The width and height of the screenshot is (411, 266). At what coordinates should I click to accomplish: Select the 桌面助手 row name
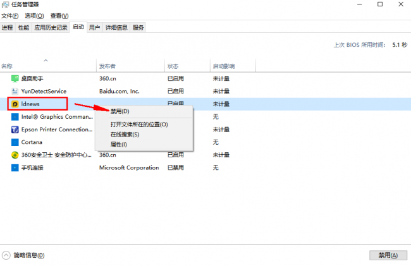[32, 78]
